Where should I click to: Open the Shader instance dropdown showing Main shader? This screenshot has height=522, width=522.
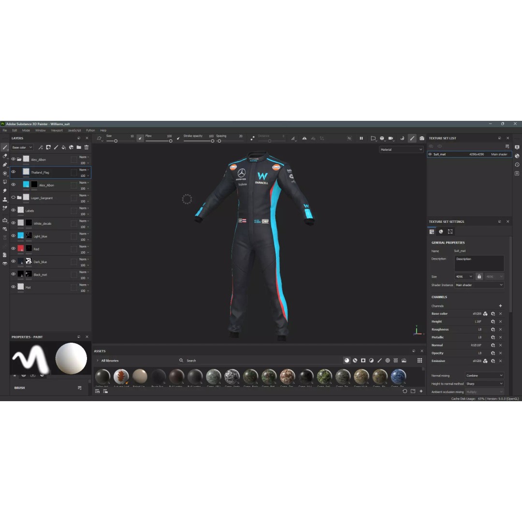pos(479,285)
